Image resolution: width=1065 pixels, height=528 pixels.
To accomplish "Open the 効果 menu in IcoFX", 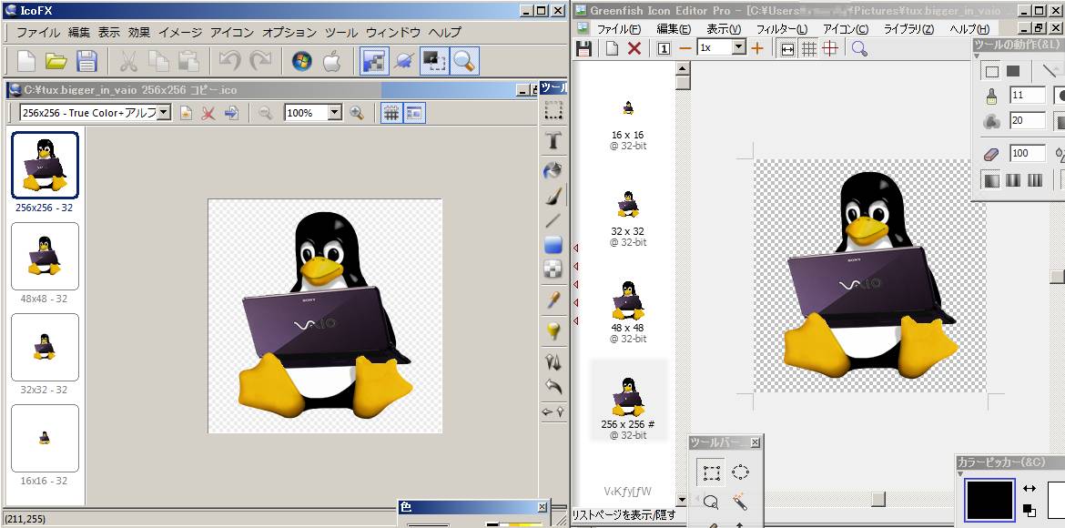I will click(139, 32).
